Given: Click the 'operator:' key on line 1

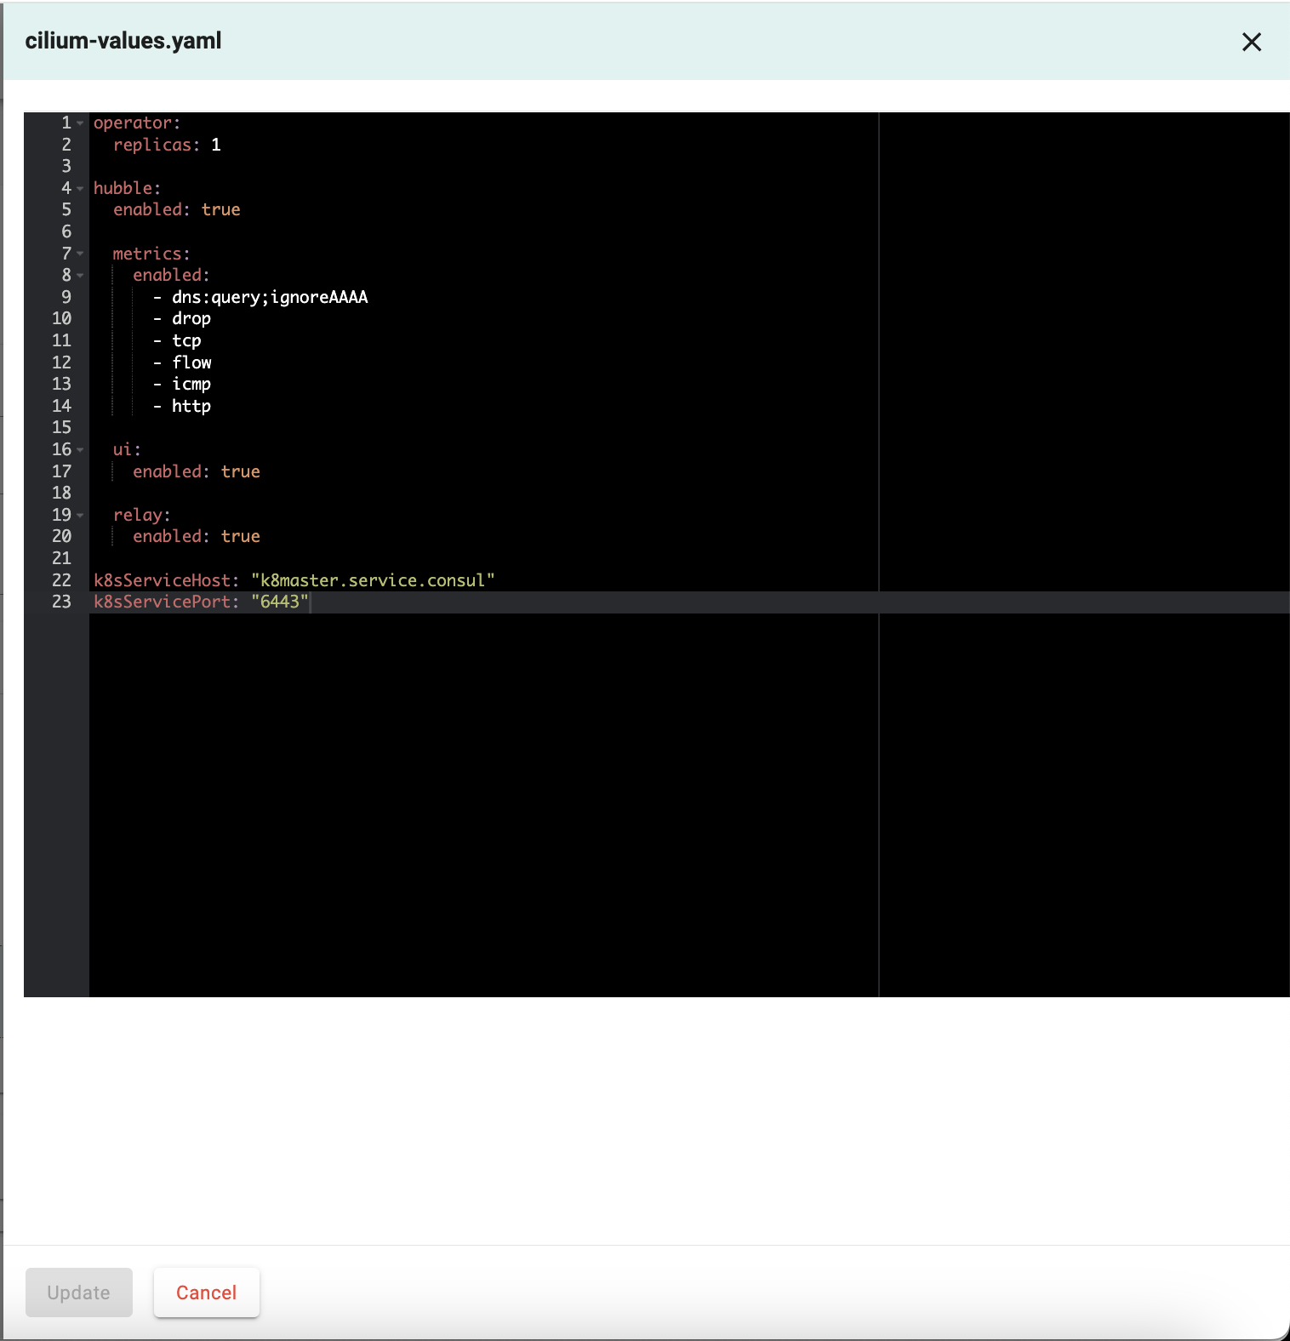Looking at the screenshot, I should (x=137, y=123).
